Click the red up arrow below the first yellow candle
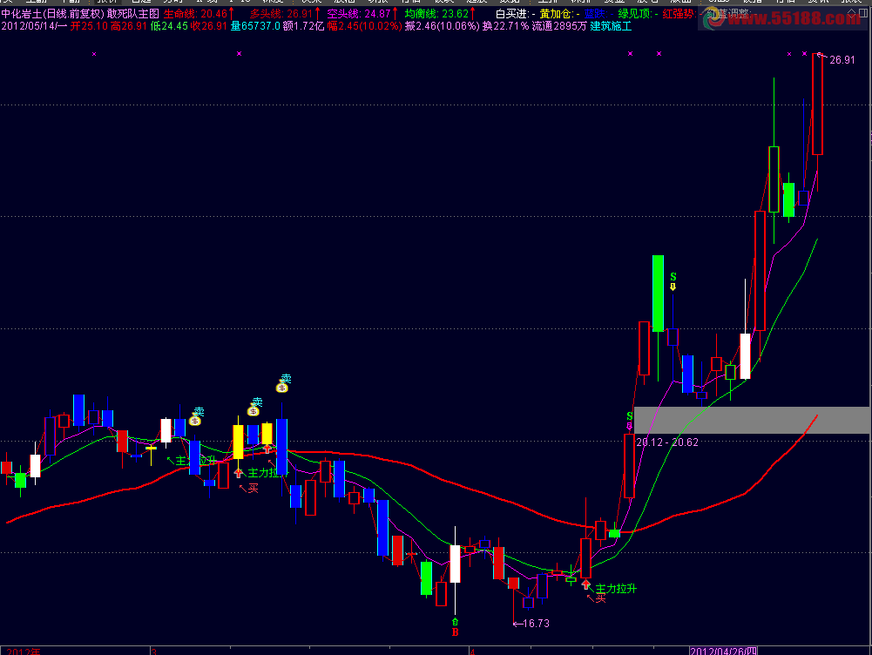 point(239,473)
